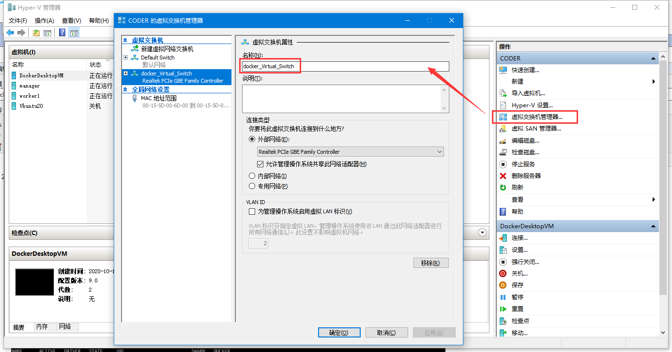Toggle the Show/Hide Action Pane toolbar icon
Viewport: 672px width, 352px height.
click(x=74, y=33)
